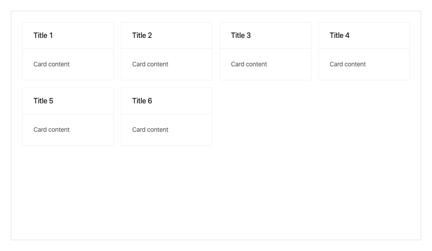Click blank container area below the cards
432x251 pixels.
pos(216,193)
